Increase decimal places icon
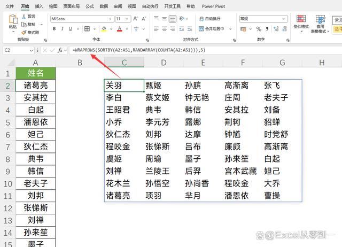This screenshot has height=247, width=342. (x=276, y=29)
